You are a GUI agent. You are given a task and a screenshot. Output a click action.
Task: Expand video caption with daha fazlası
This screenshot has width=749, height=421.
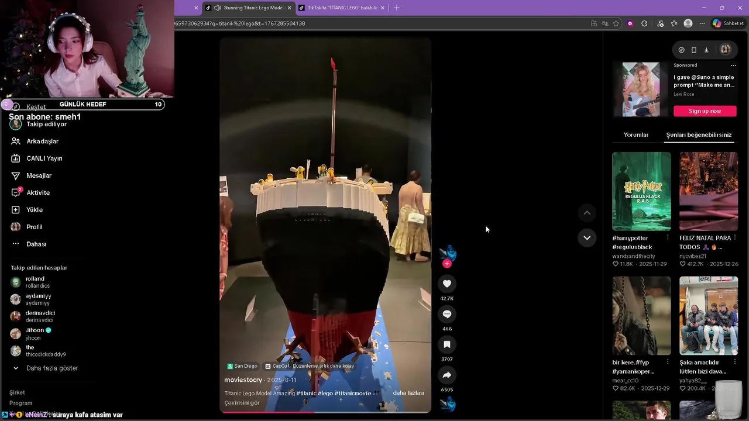(x=408, y=393)
